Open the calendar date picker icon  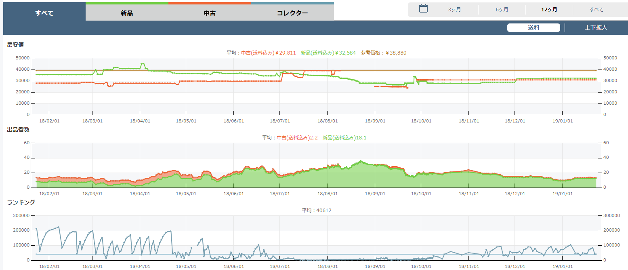tap(423, 9)
